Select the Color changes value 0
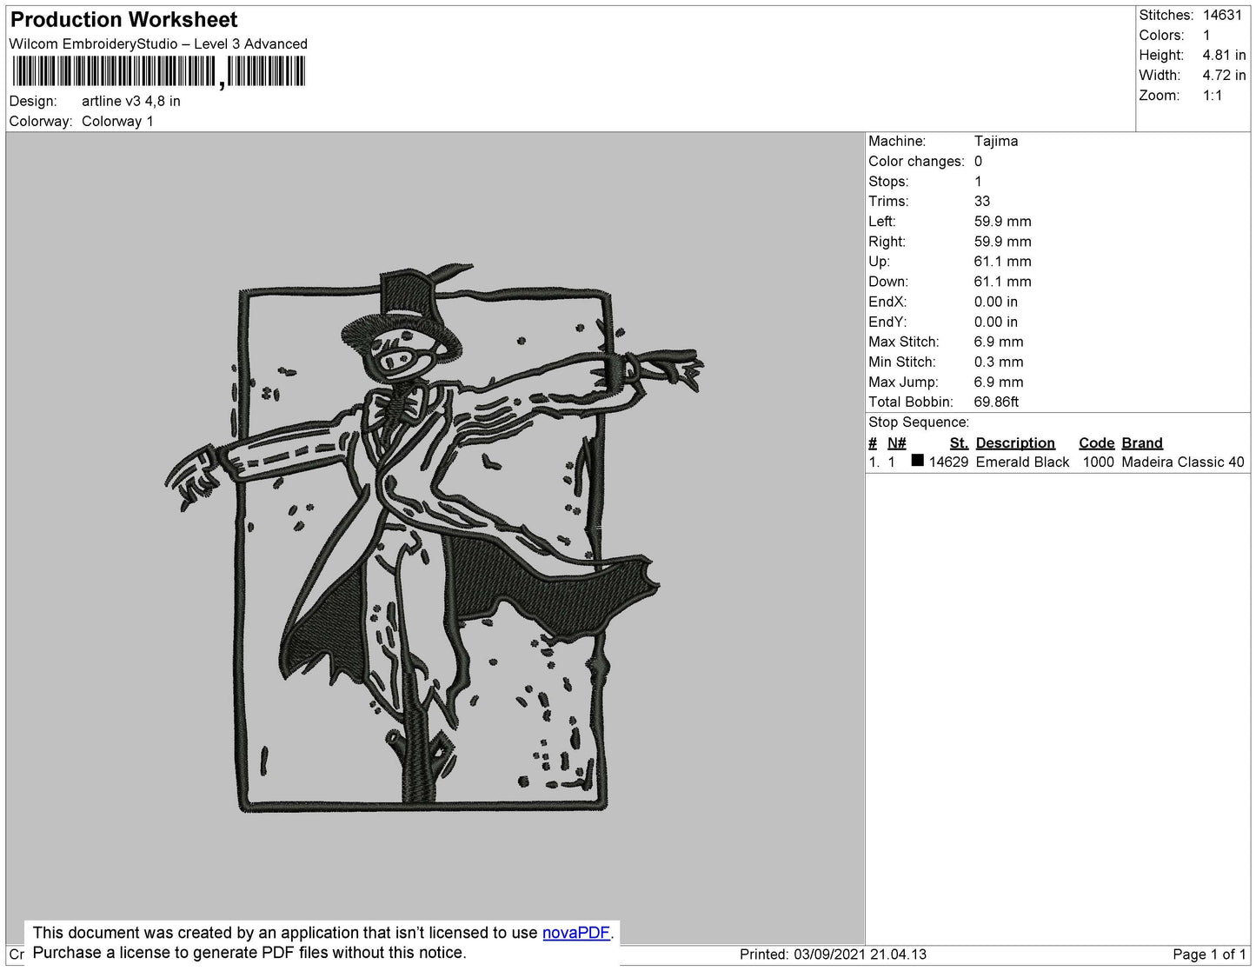 [x=978, y=161]
